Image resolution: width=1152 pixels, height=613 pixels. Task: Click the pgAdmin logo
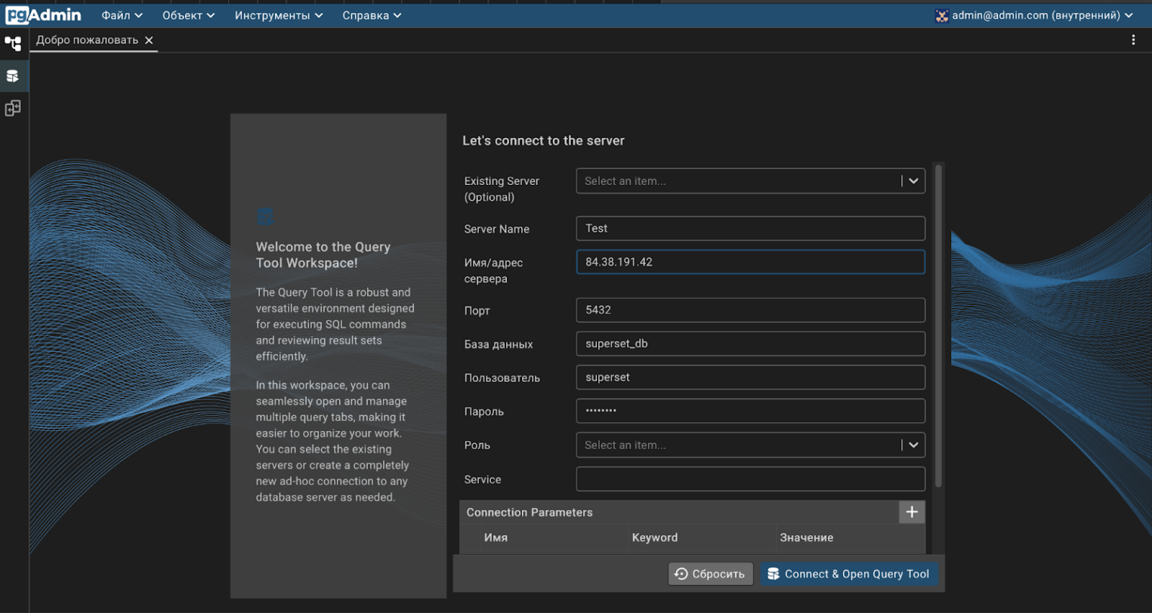click(x=43, y=15)
